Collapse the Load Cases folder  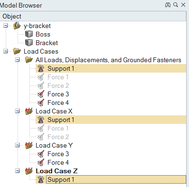pos(6,51)
